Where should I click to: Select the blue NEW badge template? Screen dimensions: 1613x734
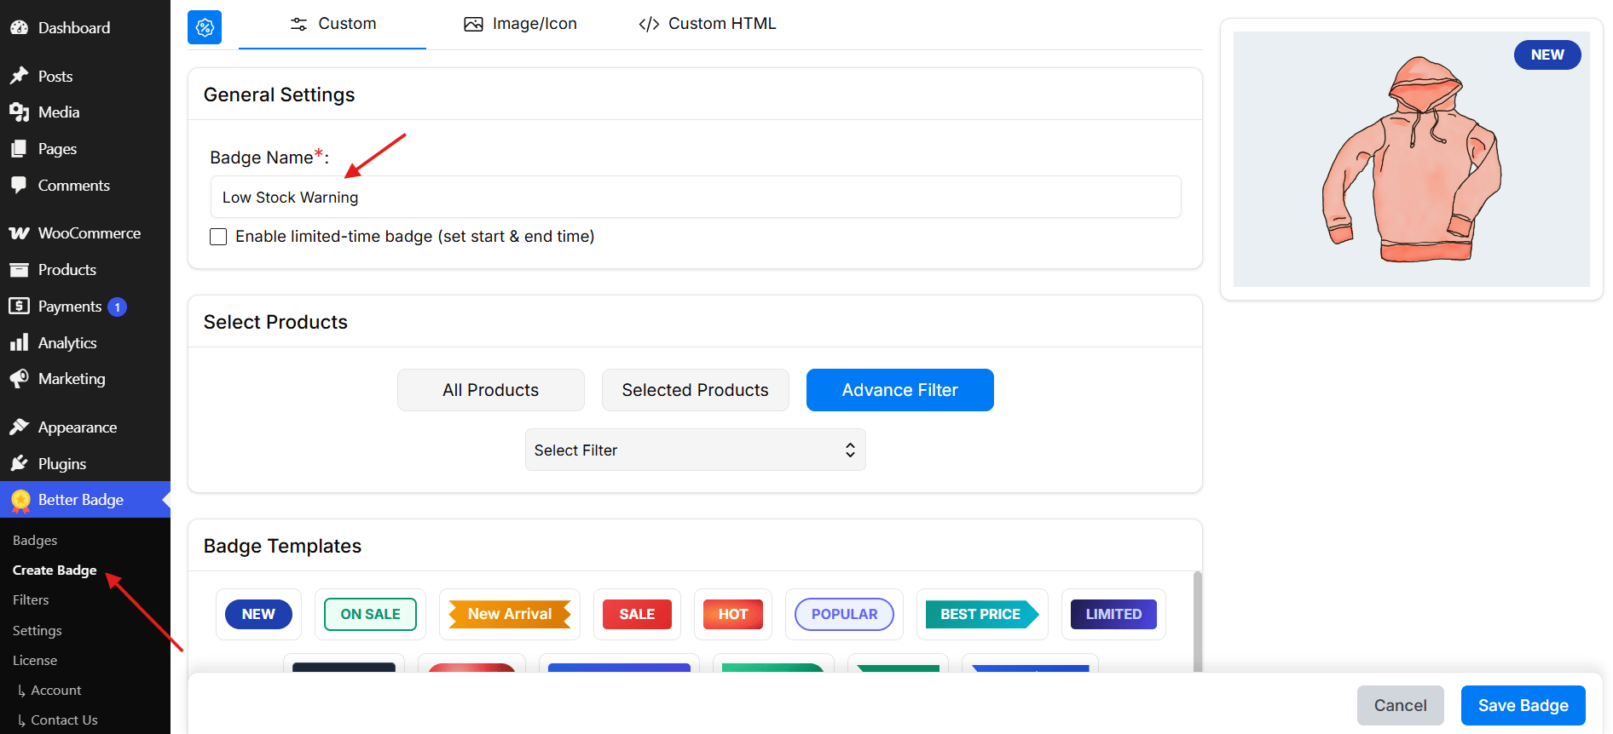(258, 614)
